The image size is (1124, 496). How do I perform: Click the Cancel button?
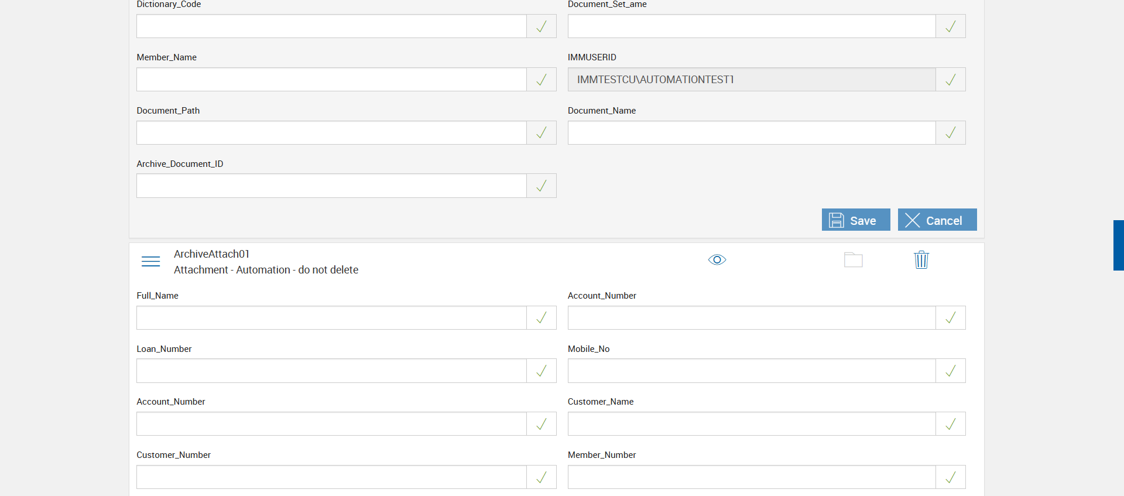937,220
